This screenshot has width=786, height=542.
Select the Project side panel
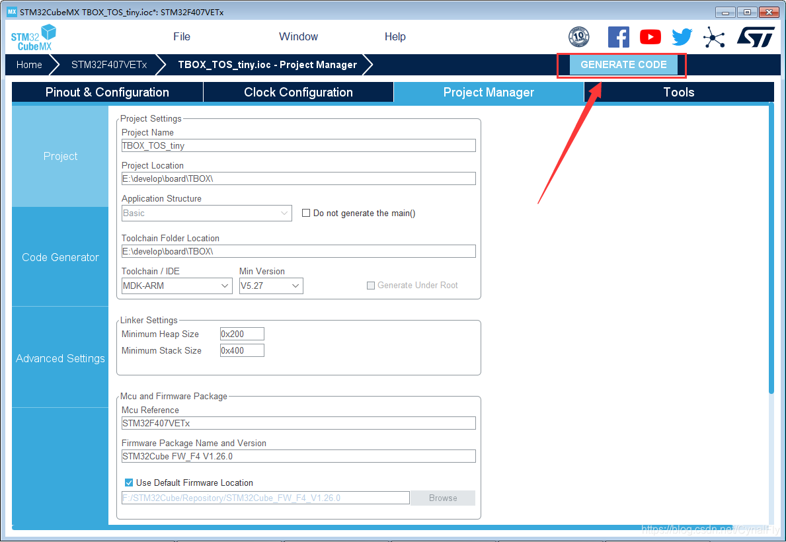click(x=60, y=156)
